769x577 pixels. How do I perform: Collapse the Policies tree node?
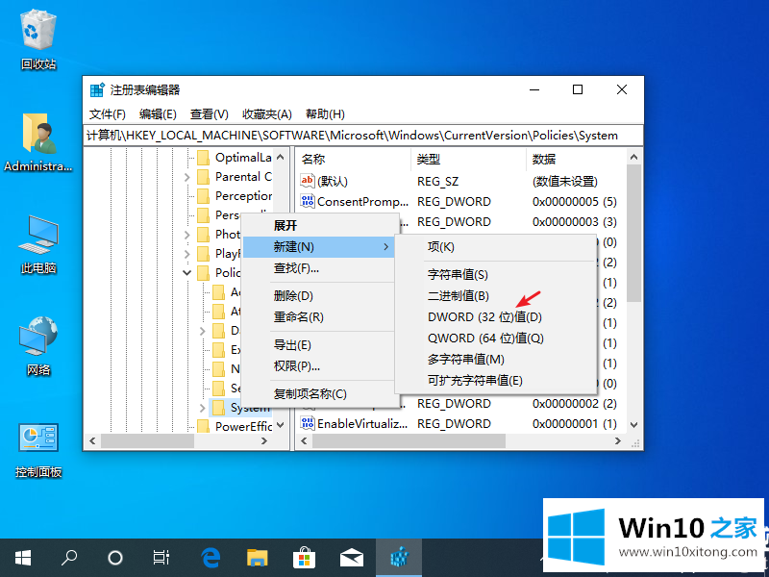coord(186,272)
